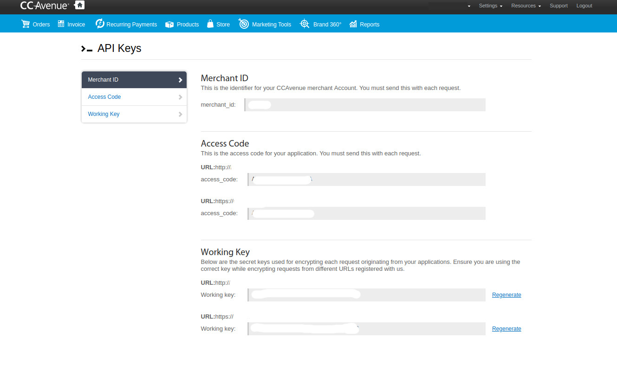Image resolution: width=617 pixels, height=384 pixels.
Task: Click the merchant_id: label
Action: point(218,105)
